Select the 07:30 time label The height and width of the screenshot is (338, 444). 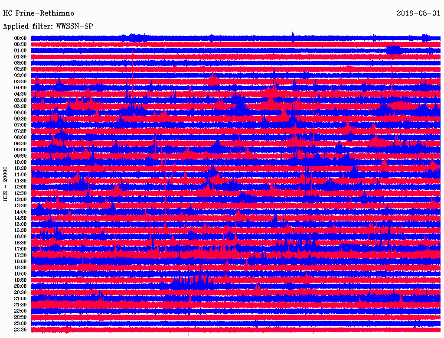pyautogui.click(x=20, y=131)
